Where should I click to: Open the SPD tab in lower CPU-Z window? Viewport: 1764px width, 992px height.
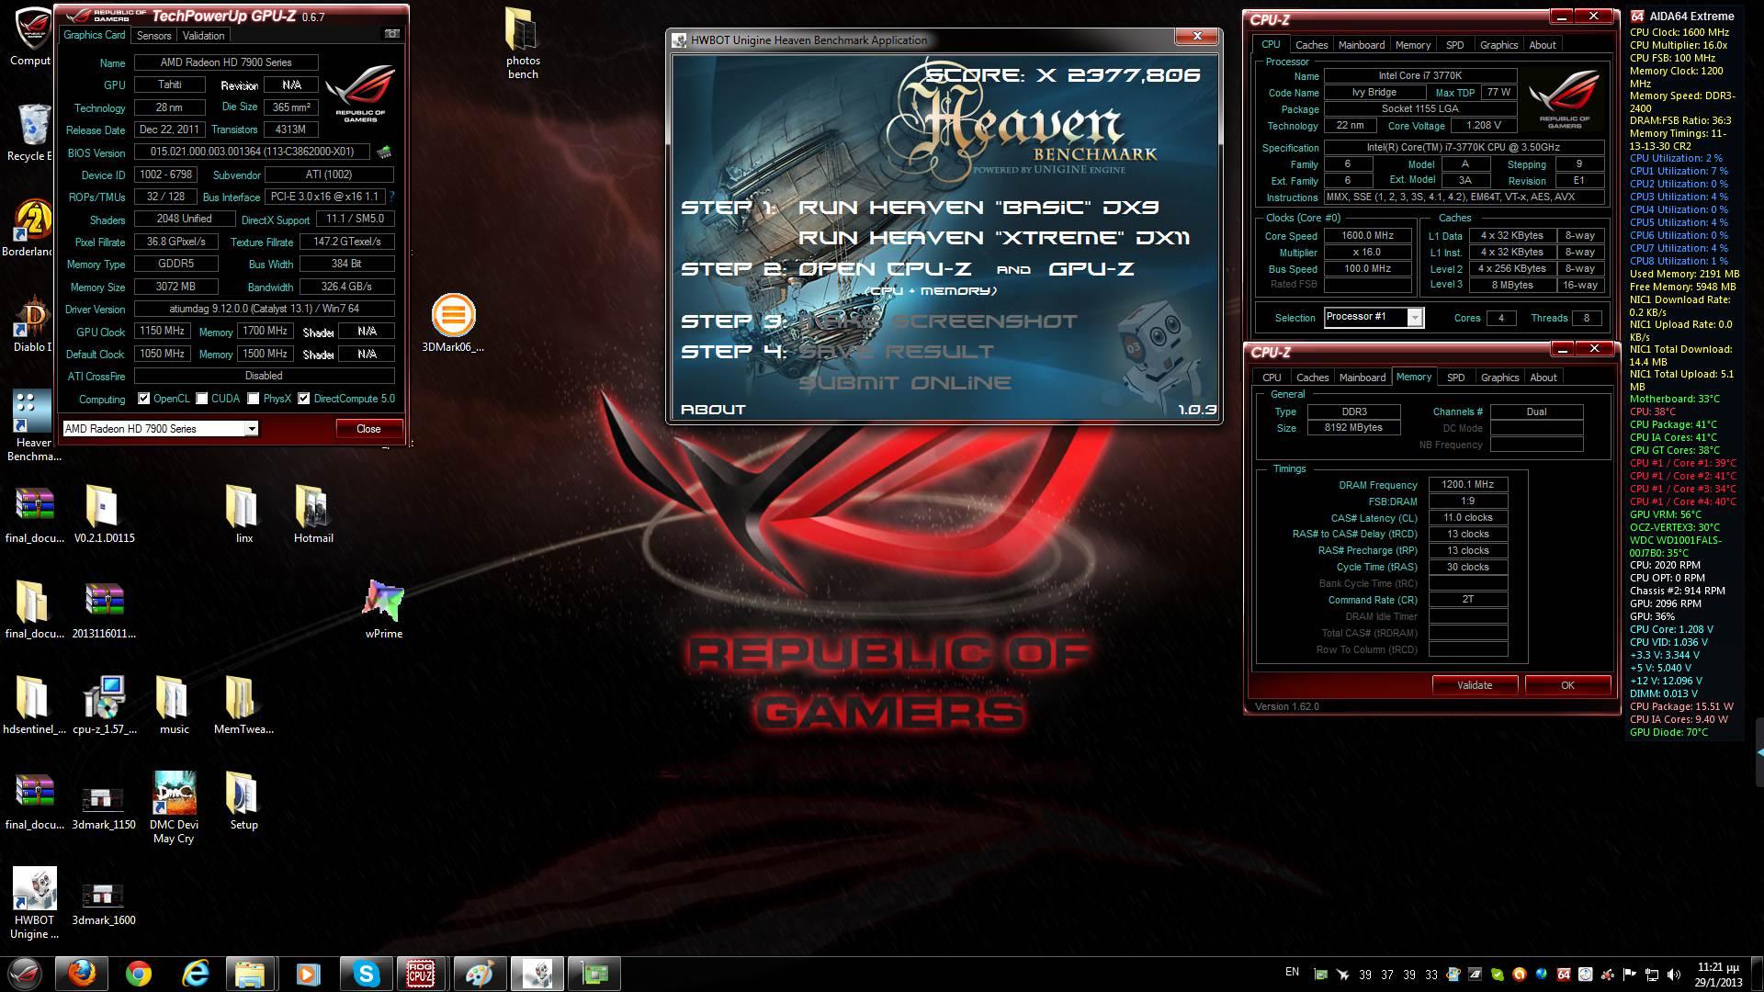[x=1455, y=378]
